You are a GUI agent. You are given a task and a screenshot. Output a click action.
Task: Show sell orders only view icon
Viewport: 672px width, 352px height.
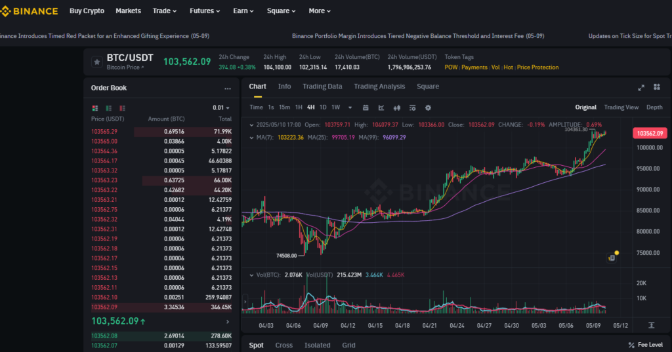(x=123, y=108)
